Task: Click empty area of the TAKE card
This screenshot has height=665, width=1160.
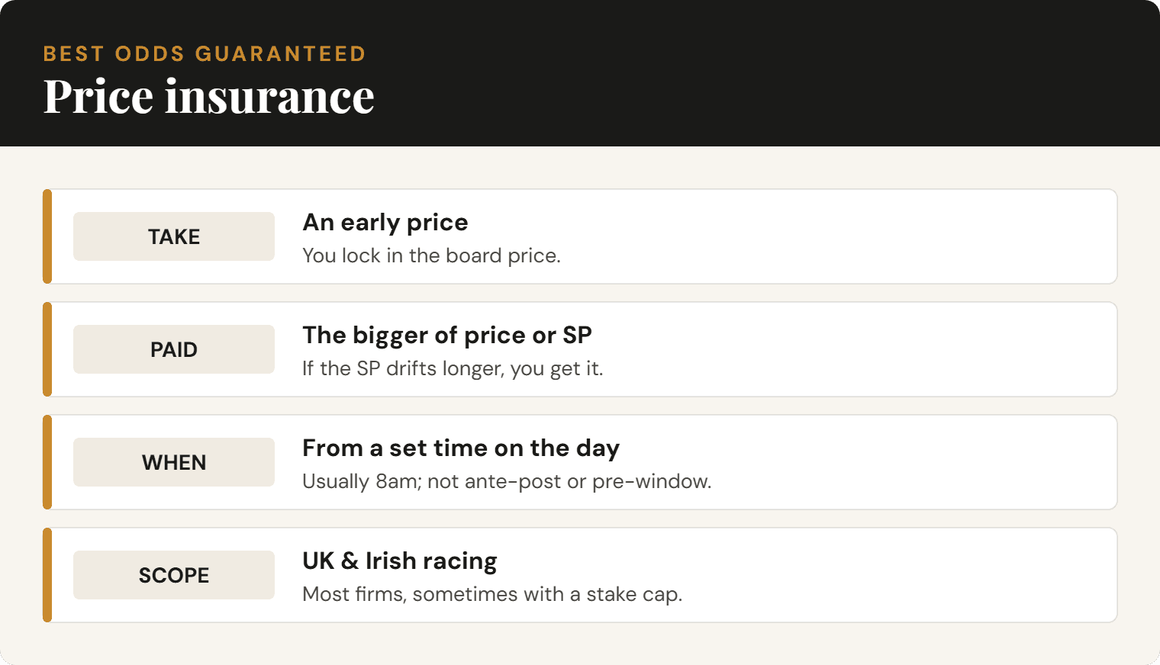Action: (839, 236)
